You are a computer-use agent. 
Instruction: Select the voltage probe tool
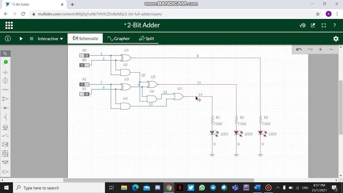point(5,62)
